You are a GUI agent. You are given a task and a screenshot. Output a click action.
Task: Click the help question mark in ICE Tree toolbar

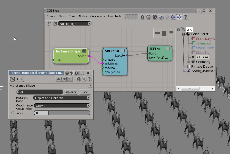185,17
